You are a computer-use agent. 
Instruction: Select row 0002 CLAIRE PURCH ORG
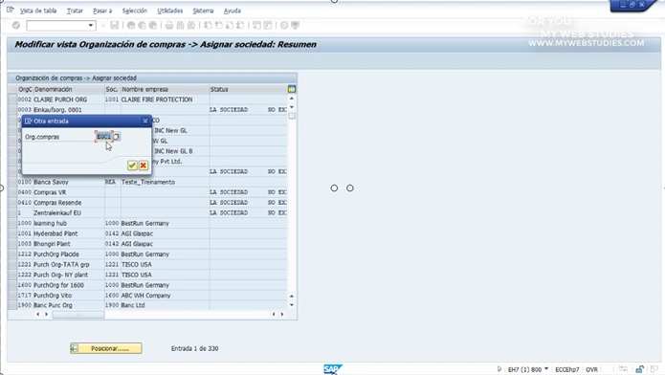tap(12, 99)
